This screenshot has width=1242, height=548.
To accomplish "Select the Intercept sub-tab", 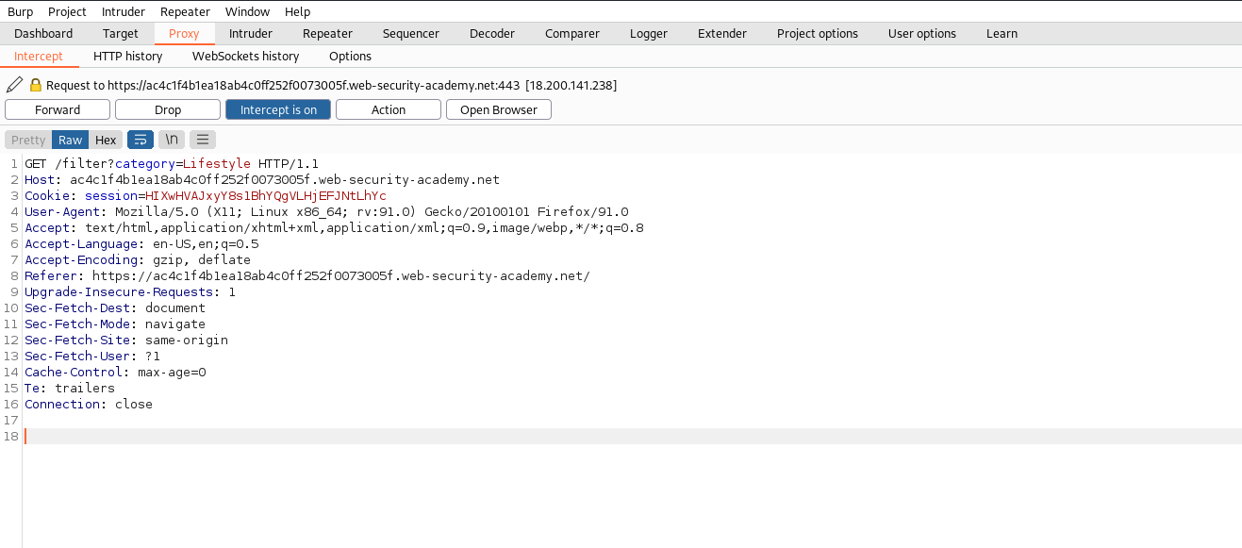I will (x=39, y=56).
